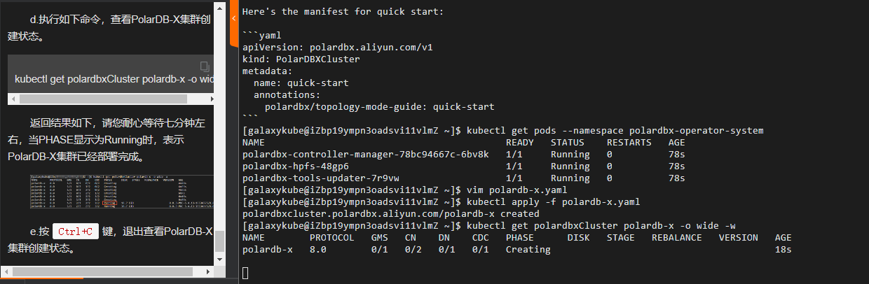Copy the kubectl get polardbxCluster command
This screenshot has width=869, height=284.
[205, 66]
